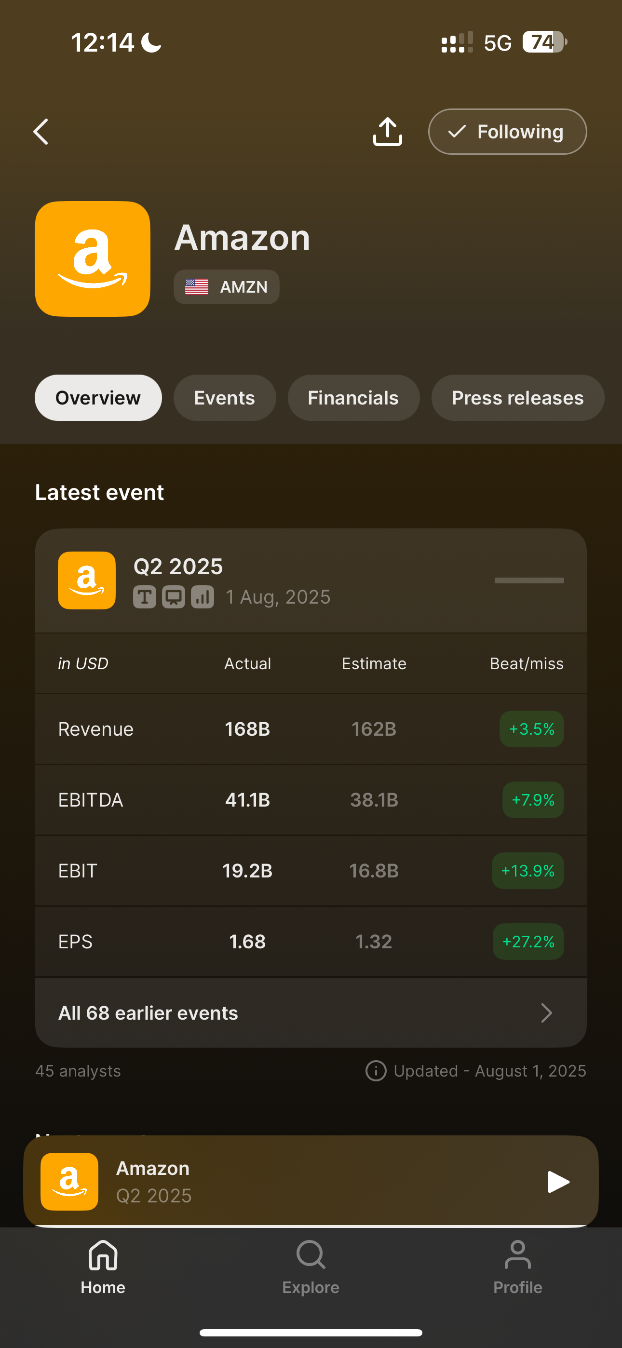Tap EBITDA beat badge +7.9%
Viewport: 622px width, 1348px height.
pyautogui.click(x=533, y=799)
